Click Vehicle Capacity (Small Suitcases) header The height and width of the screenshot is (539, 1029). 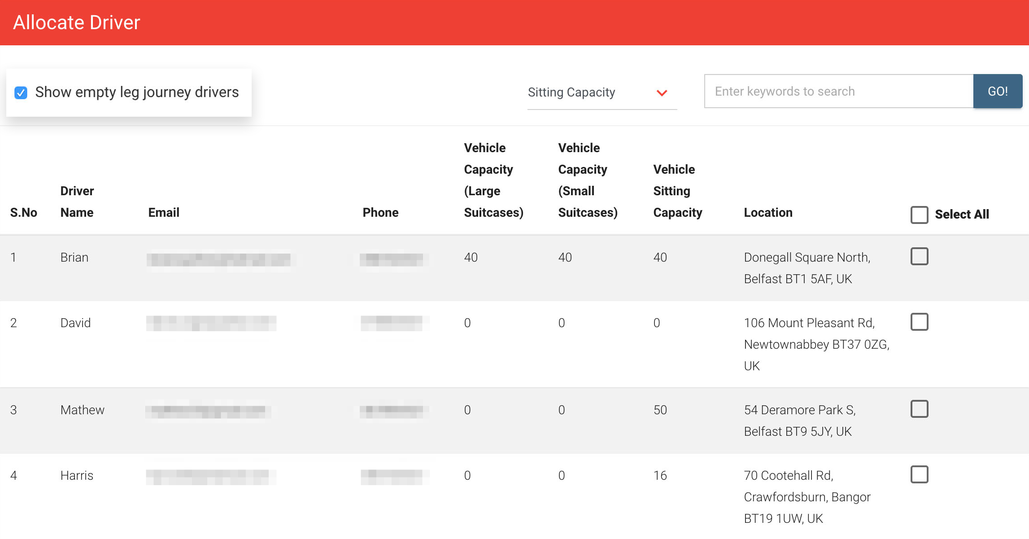click(588, 180)
